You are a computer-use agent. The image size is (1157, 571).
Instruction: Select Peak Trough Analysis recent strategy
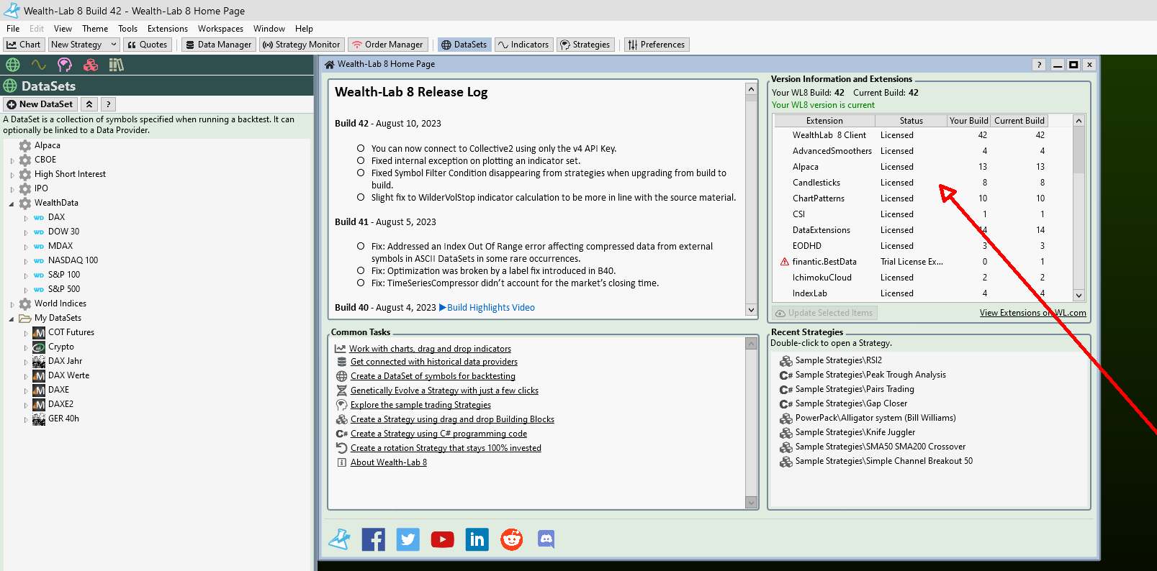[x=870, y=375]
